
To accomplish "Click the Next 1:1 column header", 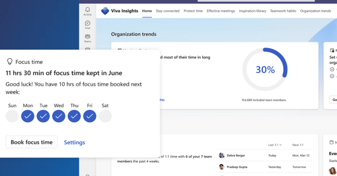I will coord(298,145).
